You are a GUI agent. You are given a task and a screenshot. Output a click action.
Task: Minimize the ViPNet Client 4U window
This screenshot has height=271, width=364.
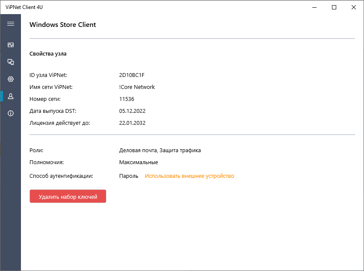[314, 7]
